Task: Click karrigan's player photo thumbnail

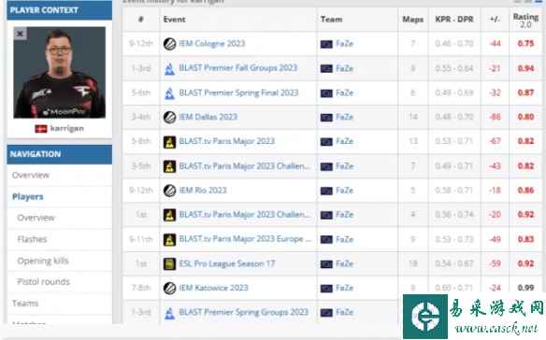Action: tap(60, 72)
